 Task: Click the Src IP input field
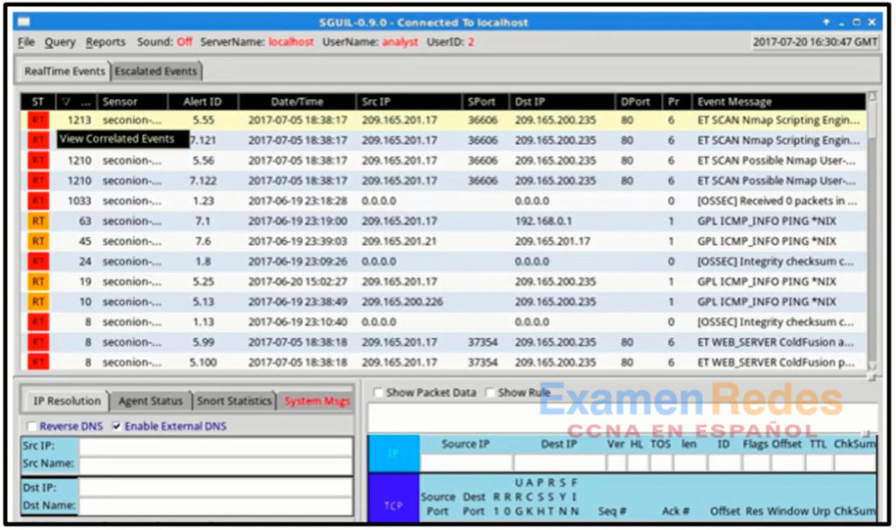214,445
